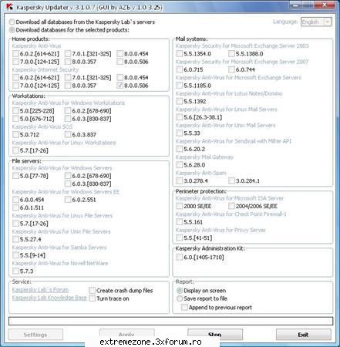This screenshot has height=347, width=340.
Task: Check Sendmail Milter API 5.6.20.2 box
Action: tap(180, 149)
